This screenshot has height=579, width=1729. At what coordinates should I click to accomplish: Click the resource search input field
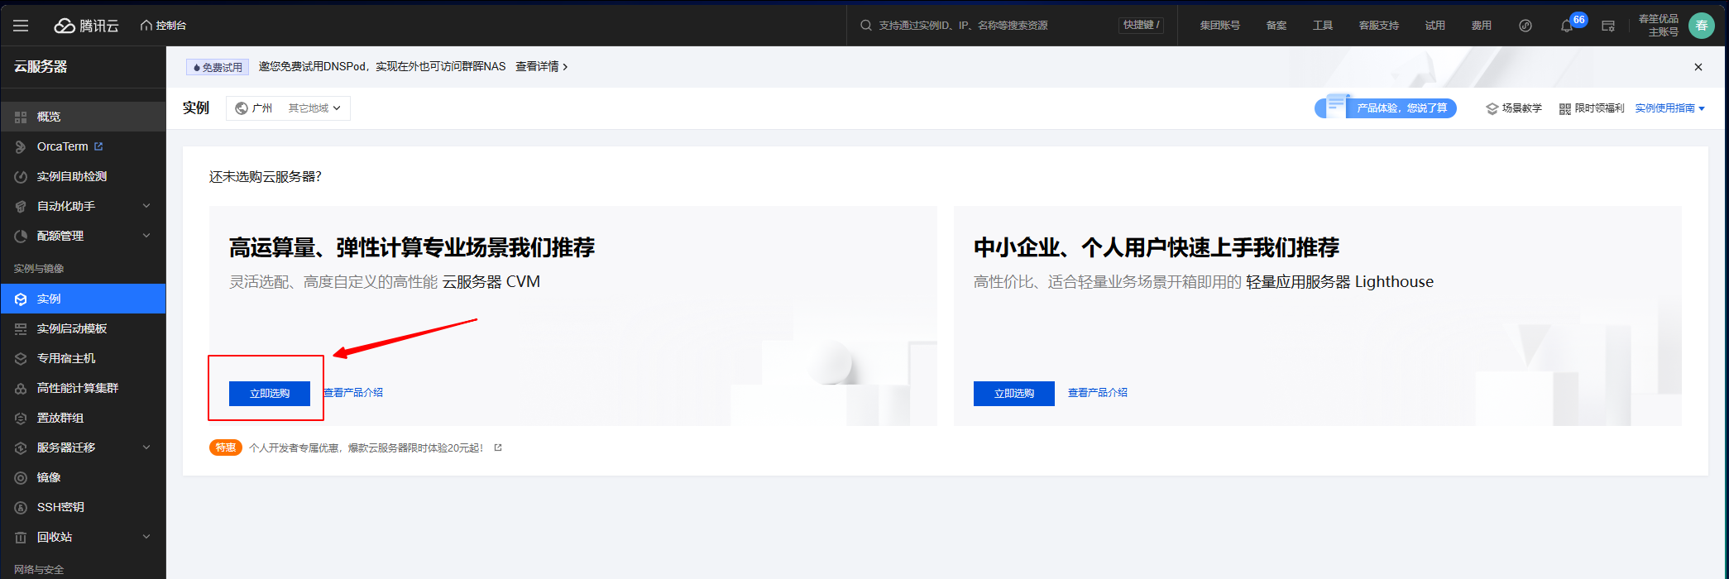coord(984,26)
